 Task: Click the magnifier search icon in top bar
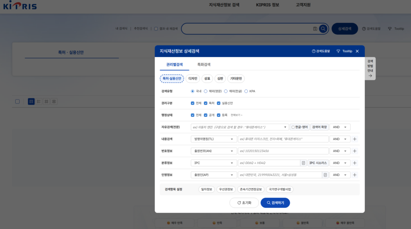click(323, 29)
